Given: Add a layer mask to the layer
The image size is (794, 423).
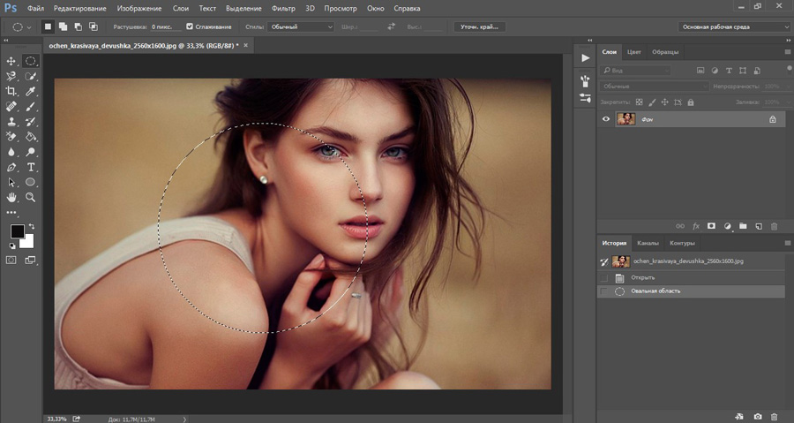Looking at the screenshot, I should pyautogui.click(x=712, y=226).
